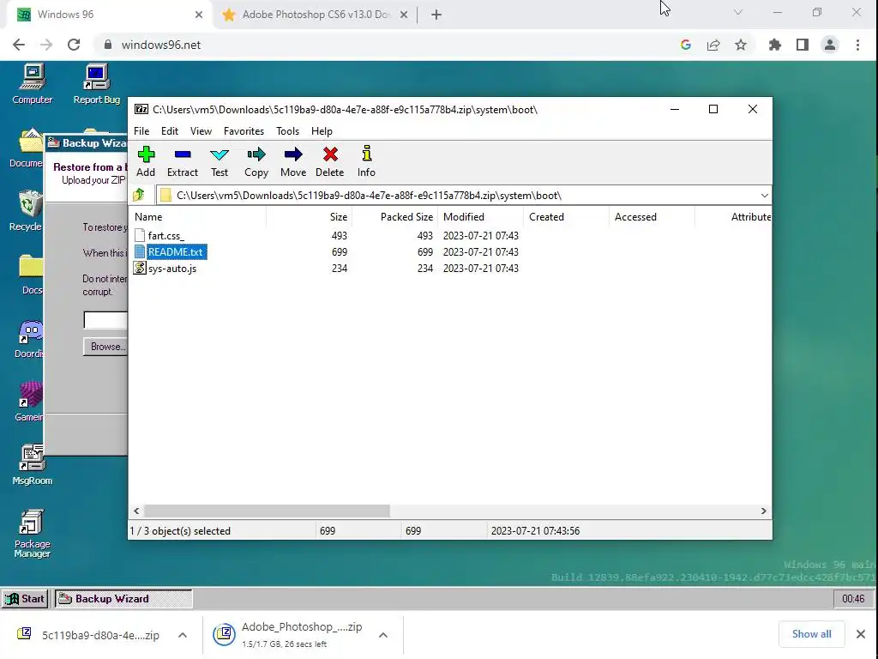This screenshot has height=659, width=878.
Task: Open the Tools menu
Action: click(288, 131)
